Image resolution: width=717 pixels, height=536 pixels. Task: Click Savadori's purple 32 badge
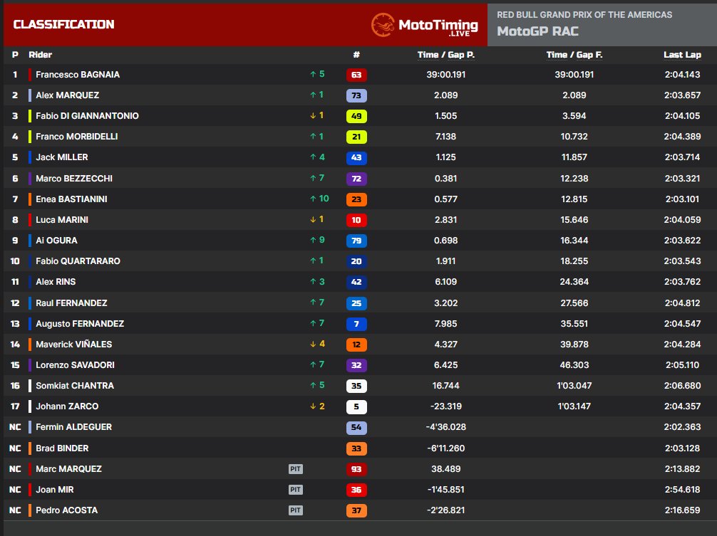356,365
